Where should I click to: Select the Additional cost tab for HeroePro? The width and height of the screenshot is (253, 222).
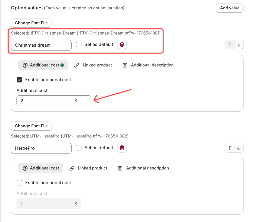(x=40, y=168)
